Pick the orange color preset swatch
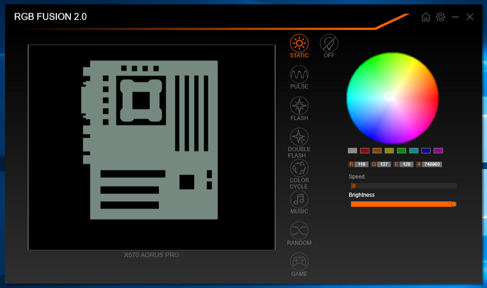 click(x=377, y=150)
